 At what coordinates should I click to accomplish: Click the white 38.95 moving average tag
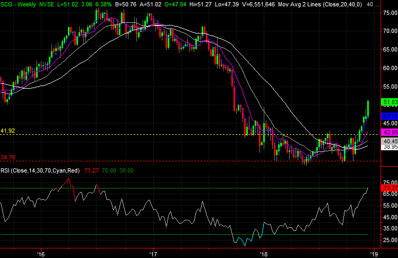coord(390,147)
